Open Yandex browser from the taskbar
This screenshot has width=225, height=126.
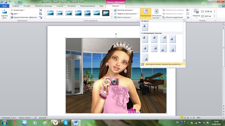tap(55, 123)
